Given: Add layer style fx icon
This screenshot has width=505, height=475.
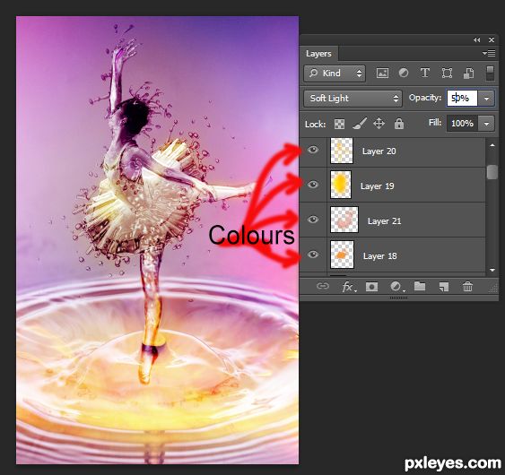Looking at the screenshot, I should tap(348, 286).
